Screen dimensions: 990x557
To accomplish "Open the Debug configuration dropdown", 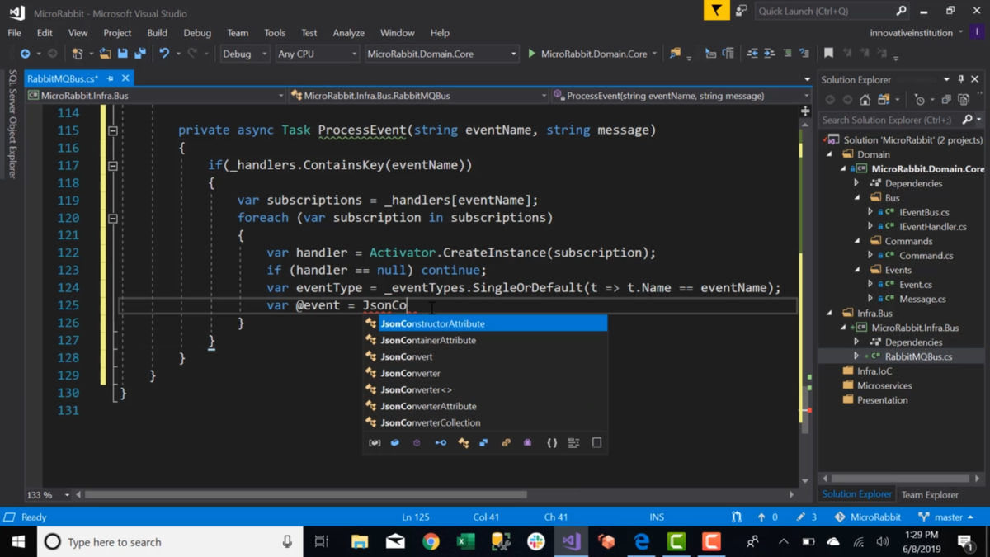I will point(244,54).
